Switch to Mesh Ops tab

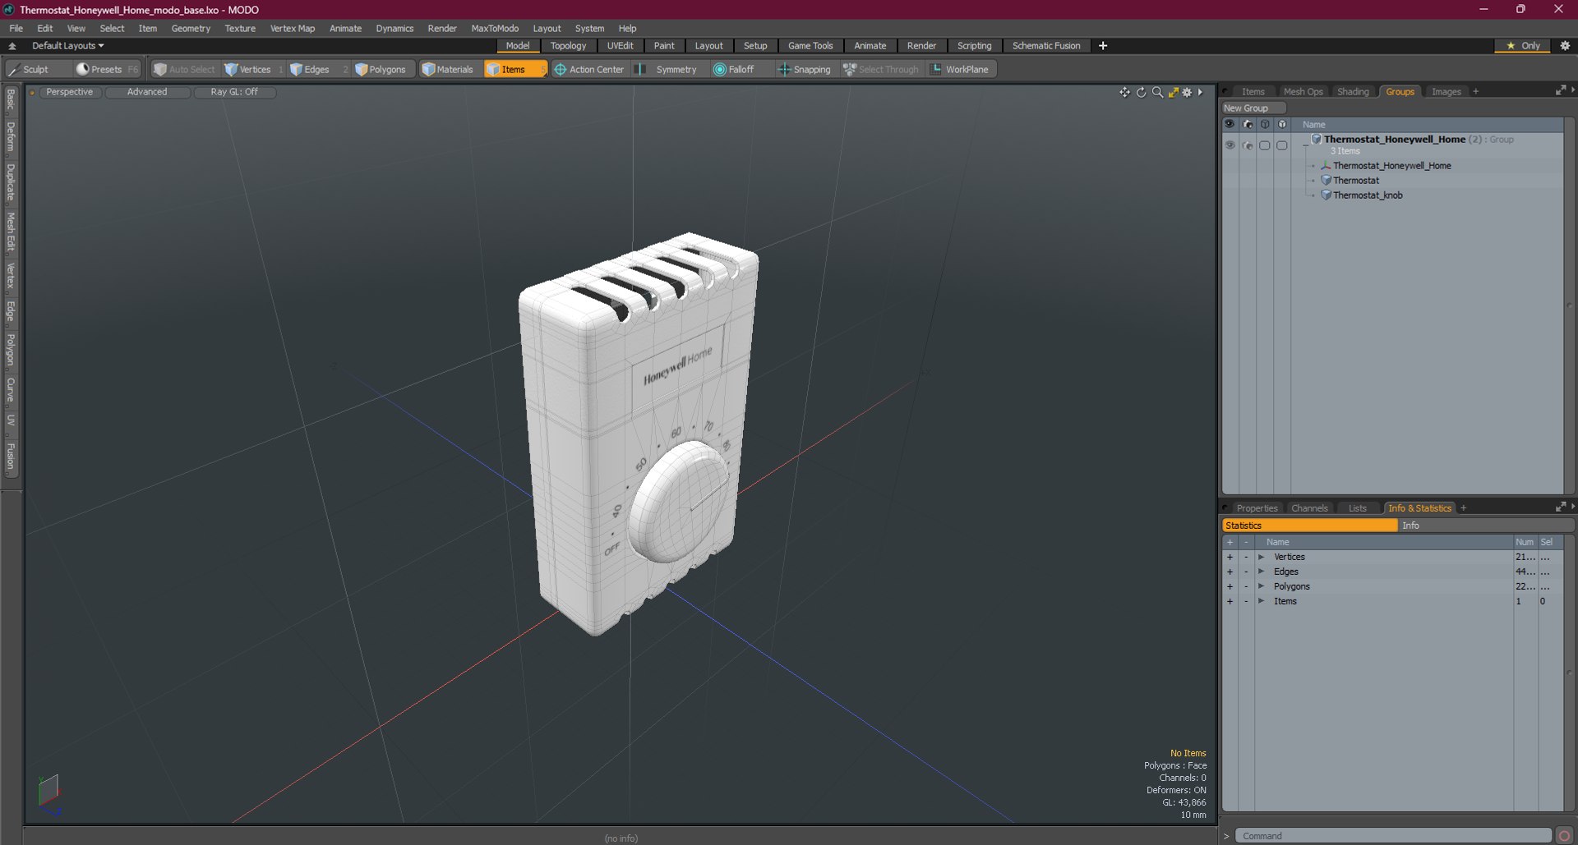(x=1303, y=92)
